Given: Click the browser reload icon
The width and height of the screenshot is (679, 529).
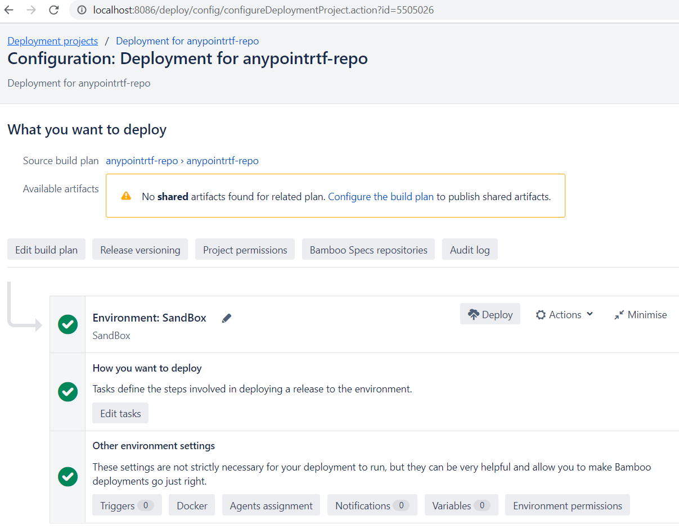Looking at the screenshot, I should coord(54,10).
